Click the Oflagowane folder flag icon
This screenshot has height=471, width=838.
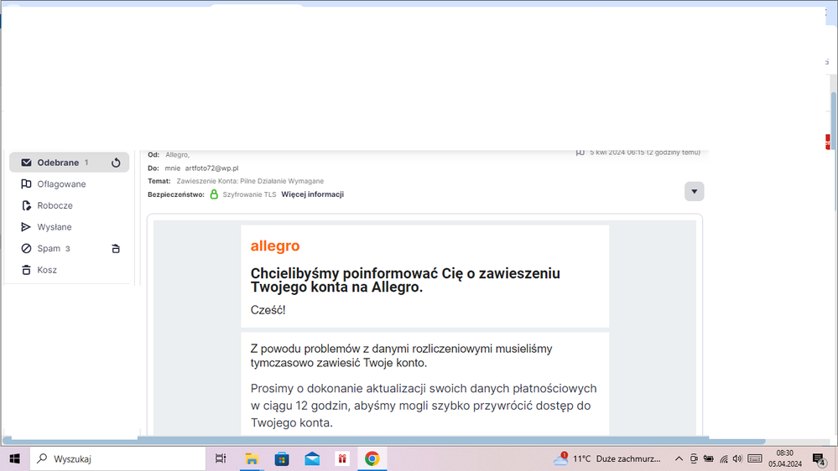point(26,184)
